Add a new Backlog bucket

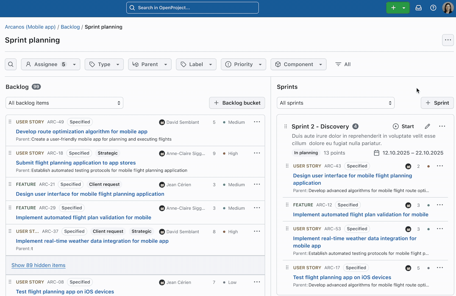click(x=237, y=103)
